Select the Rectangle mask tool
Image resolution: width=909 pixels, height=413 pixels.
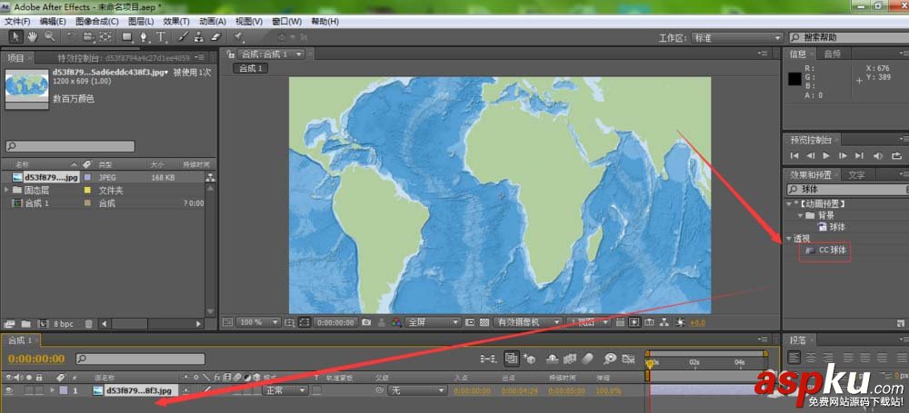pyautogui.click(x=126, y=36)
